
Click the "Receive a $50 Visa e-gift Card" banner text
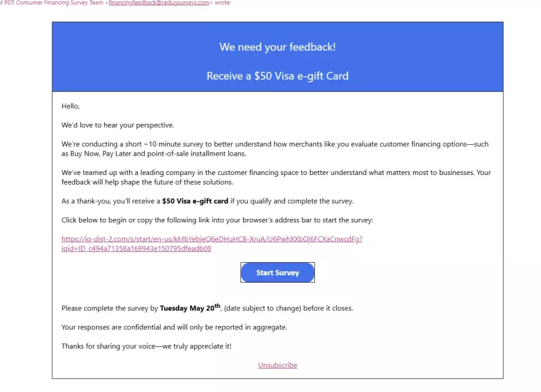[277, 76]
